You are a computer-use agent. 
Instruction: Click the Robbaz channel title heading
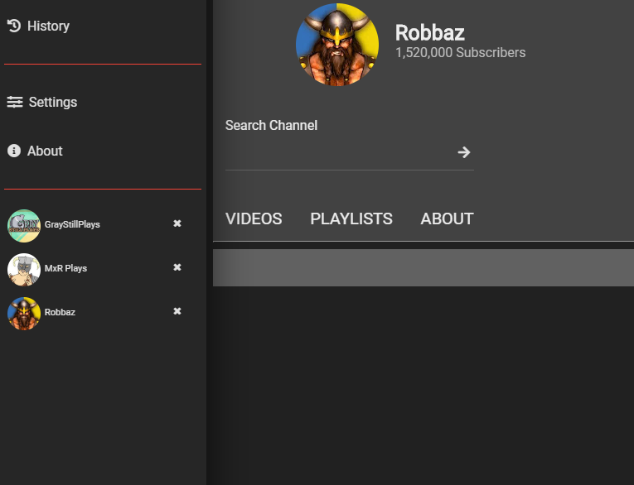(x=430, y=33)
